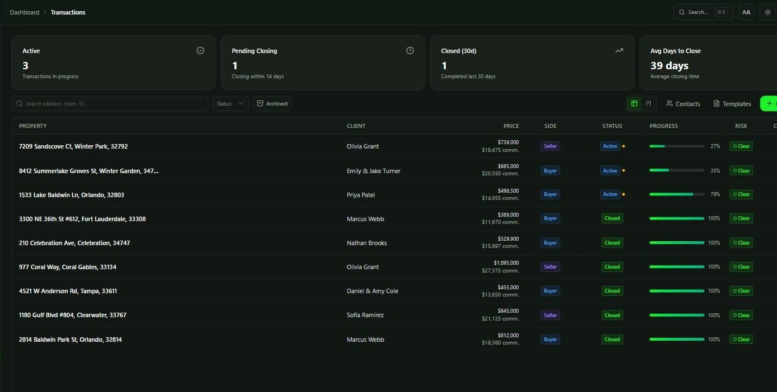Click the $845,000 price cell
Viewport: 777px width, 392px height.
[x=508, y=311]
